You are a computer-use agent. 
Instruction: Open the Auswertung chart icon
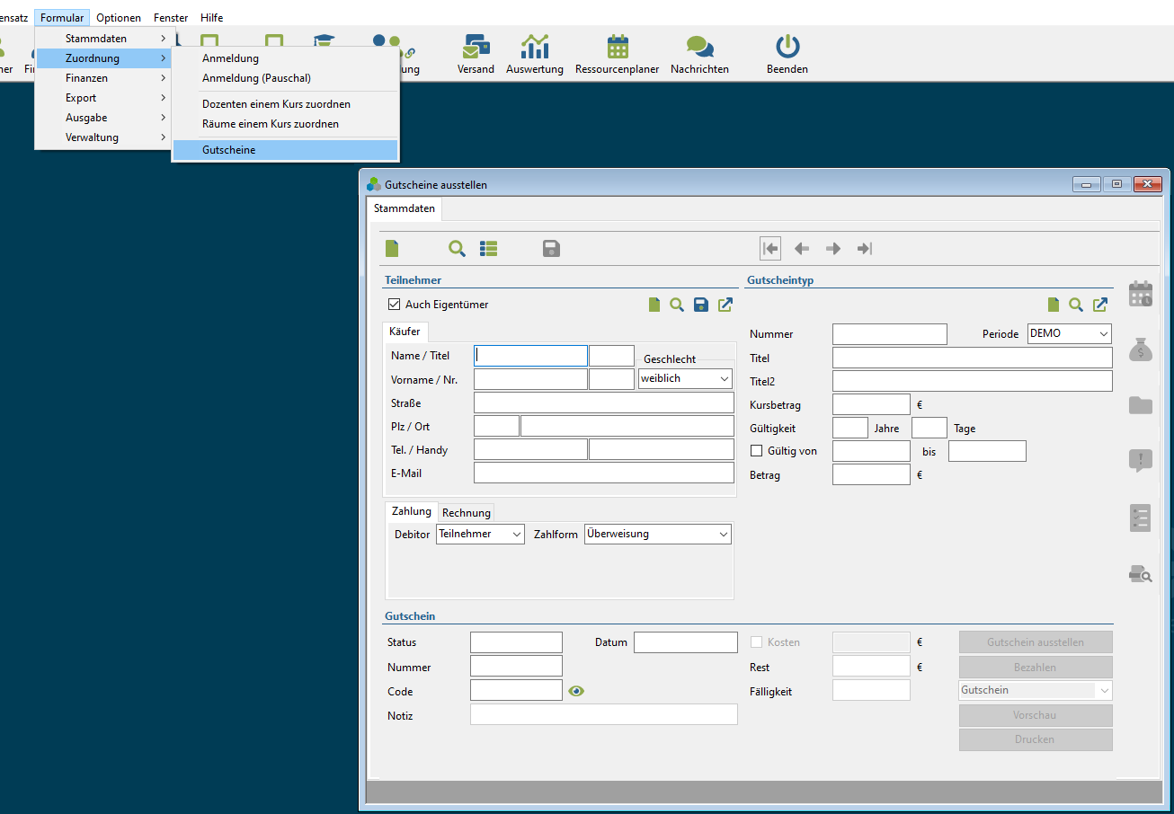point(535,47)
